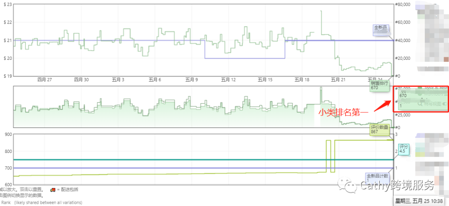Click the 五月 12 date on time axis

pyautogui.click(x=228, y=79)
